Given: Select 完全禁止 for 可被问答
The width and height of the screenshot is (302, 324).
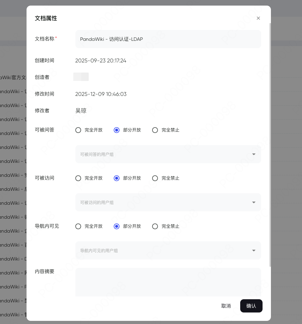Looking at the screenshot, I should pos(155,130).
